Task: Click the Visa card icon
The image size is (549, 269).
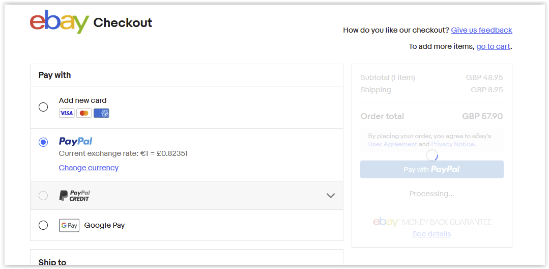Action: [x=67, y=113]
